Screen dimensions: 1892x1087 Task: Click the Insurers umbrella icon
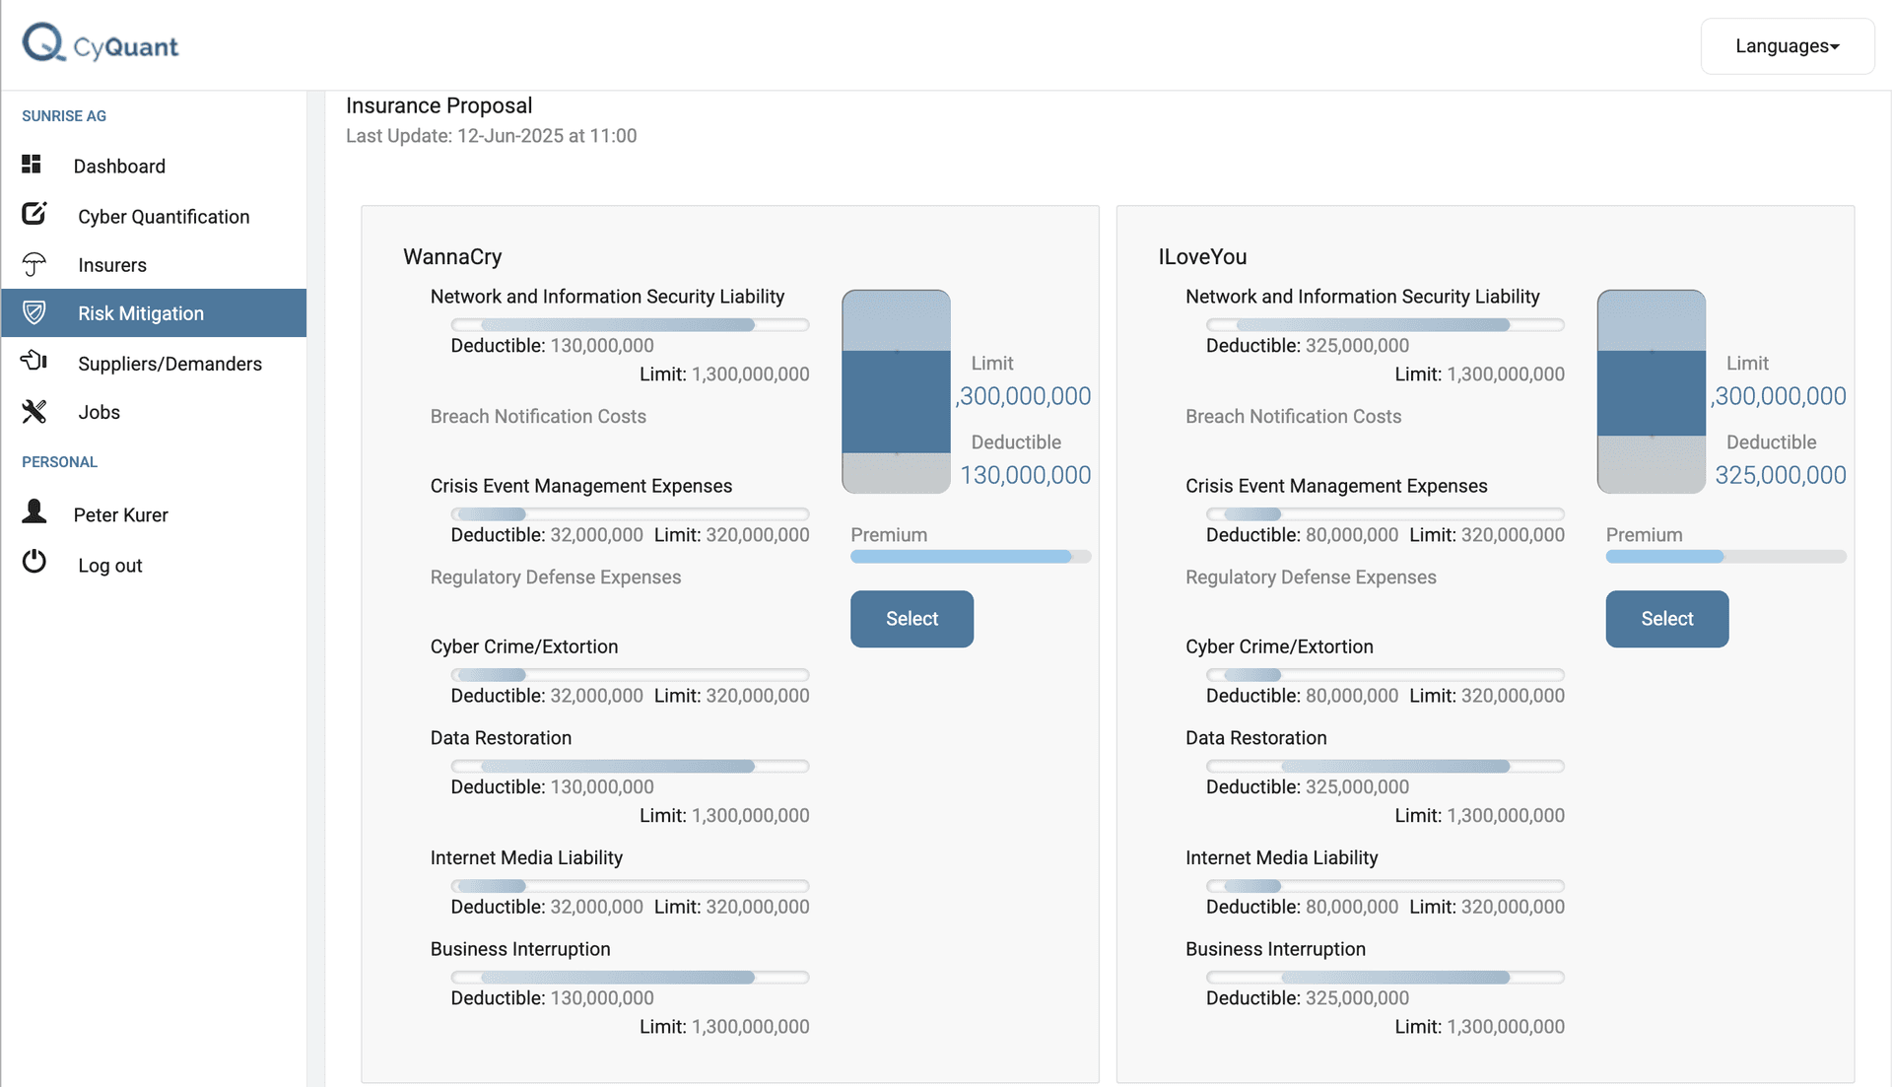tap(34, 264)
